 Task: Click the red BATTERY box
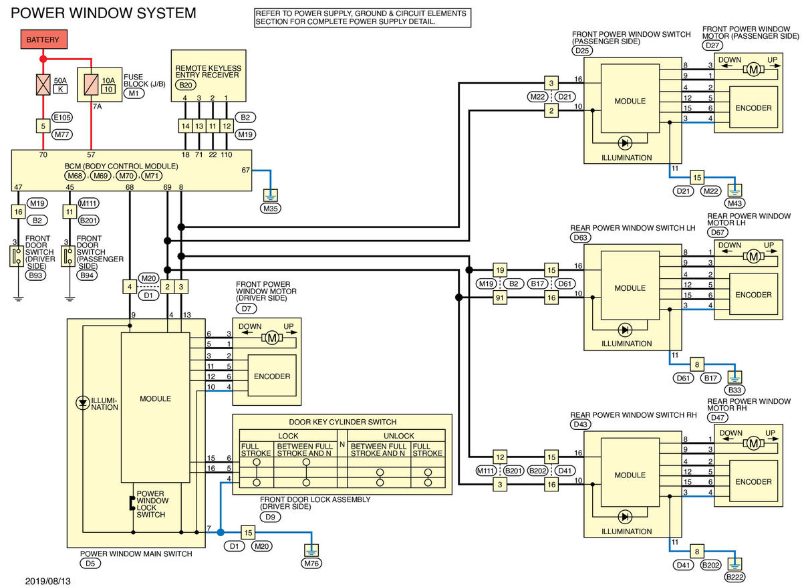tap(43, 39)
